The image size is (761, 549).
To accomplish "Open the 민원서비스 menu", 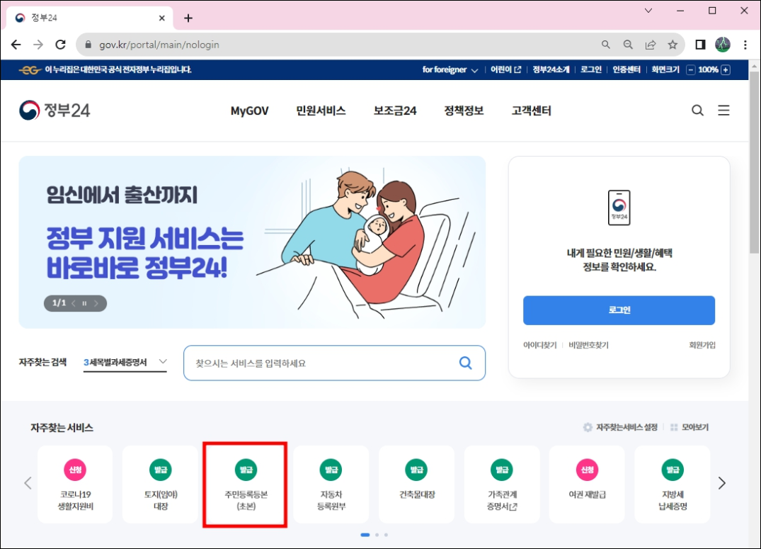I will 321,111.
